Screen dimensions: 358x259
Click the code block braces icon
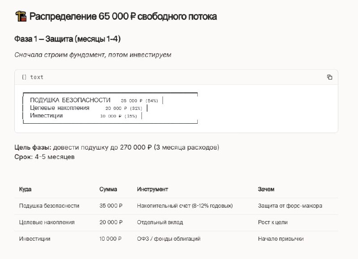[x=24, y=77]
